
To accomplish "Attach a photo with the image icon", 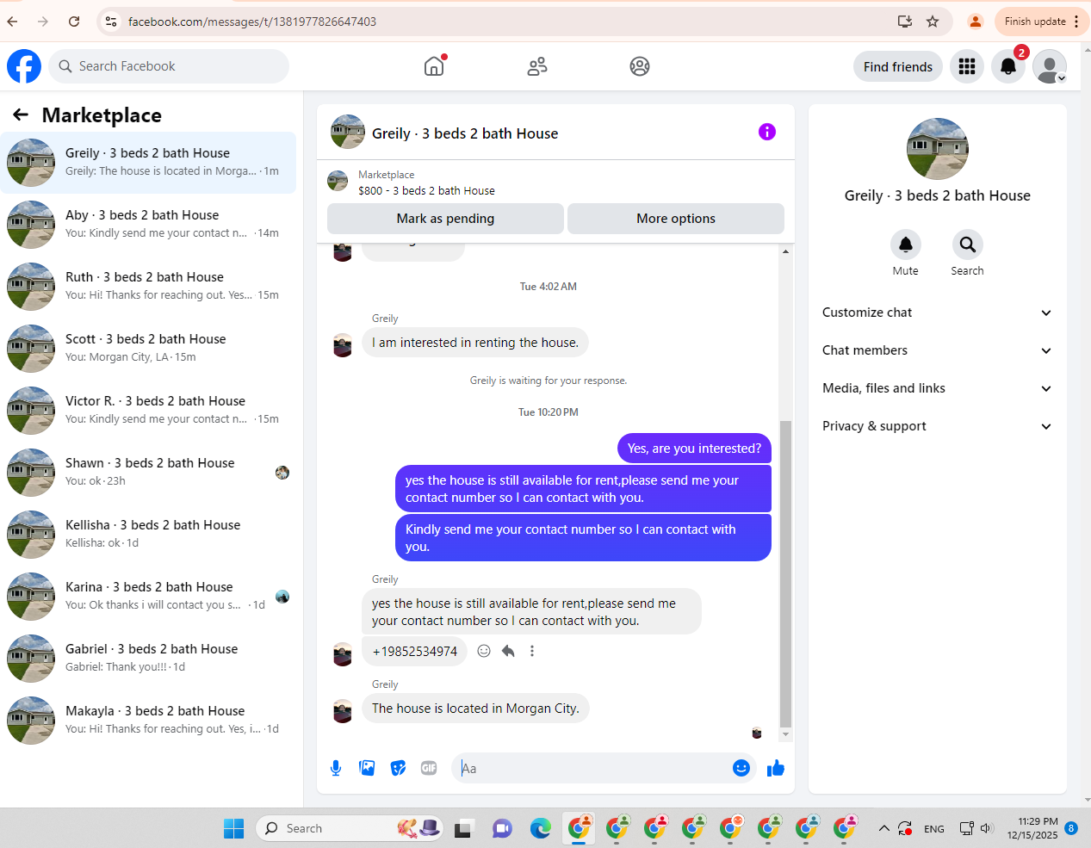I will (367, 768).
